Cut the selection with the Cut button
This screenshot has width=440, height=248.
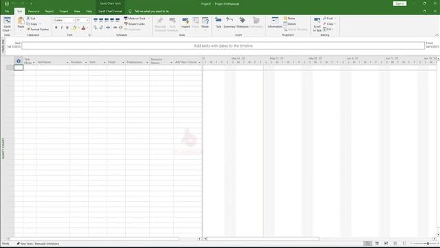31,19
